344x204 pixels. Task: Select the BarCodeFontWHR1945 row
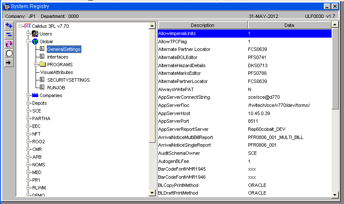pos(244,169)
